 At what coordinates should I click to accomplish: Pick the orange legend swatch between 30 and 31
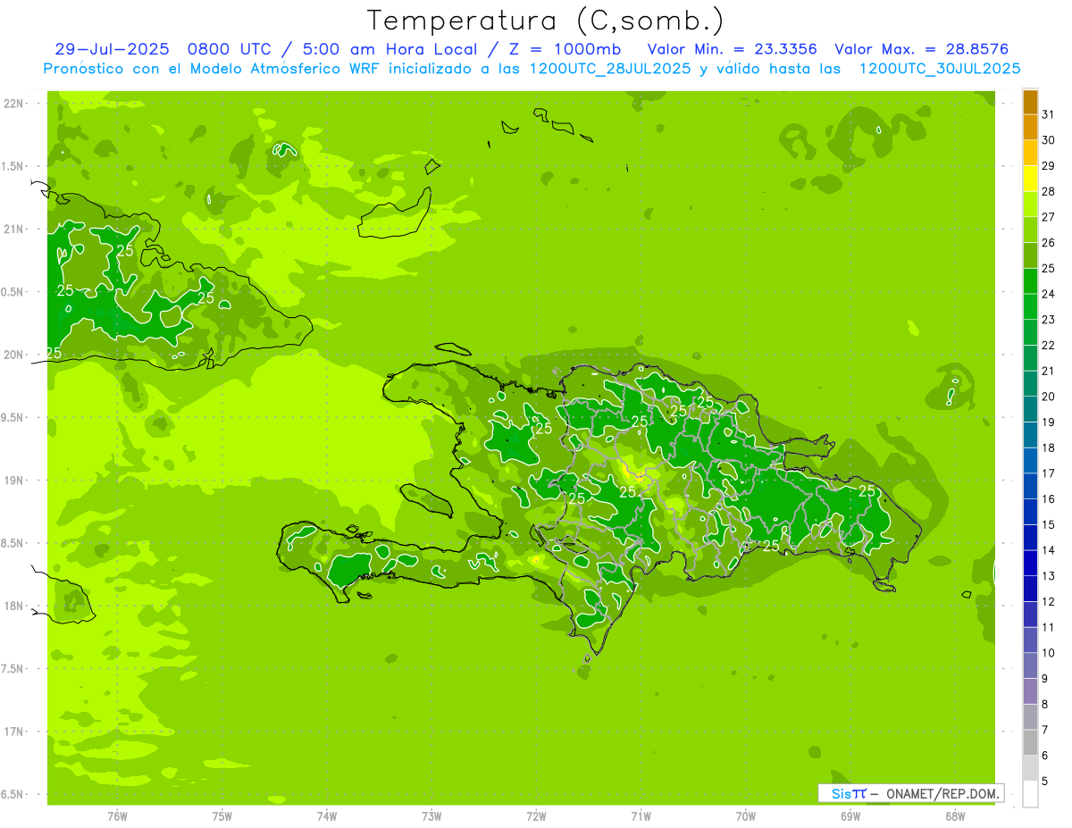tap(1030, 128)
